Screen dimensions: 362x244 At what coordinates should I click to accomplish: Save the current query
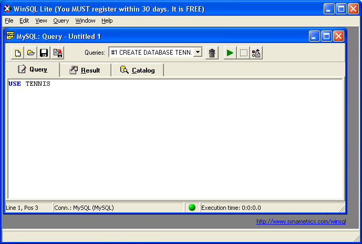click(44, 53)
